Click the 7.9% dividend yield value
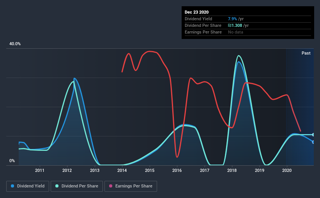 point(232,19)
